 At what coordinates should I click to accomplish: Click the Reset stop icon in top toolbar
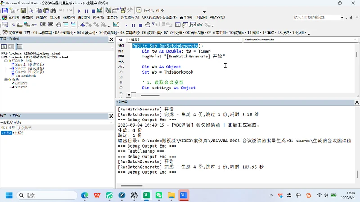pos(94,11)
